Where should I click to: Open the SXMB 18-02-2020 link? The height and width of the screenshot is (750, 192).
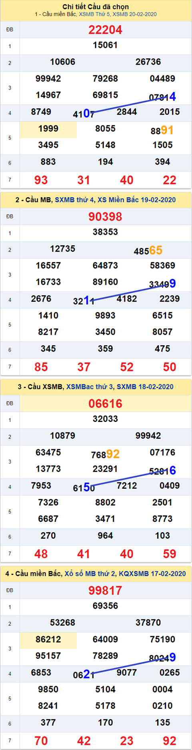(x=145, y=387)
